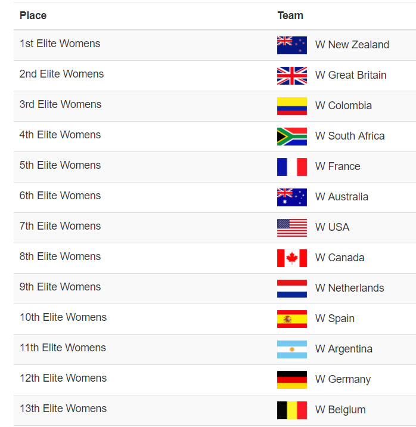
Task: Select the Canada maple leaf flag
Action: pyautogui.click(x=291, y=258)
